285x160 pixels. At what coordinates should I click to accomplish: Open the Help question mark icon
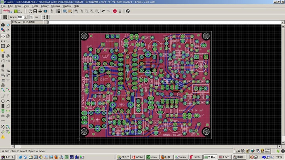click(129, 11)
